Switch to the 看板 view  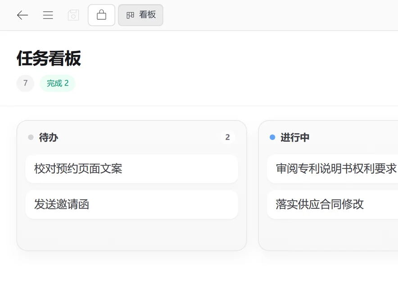[x=140, y=15]
